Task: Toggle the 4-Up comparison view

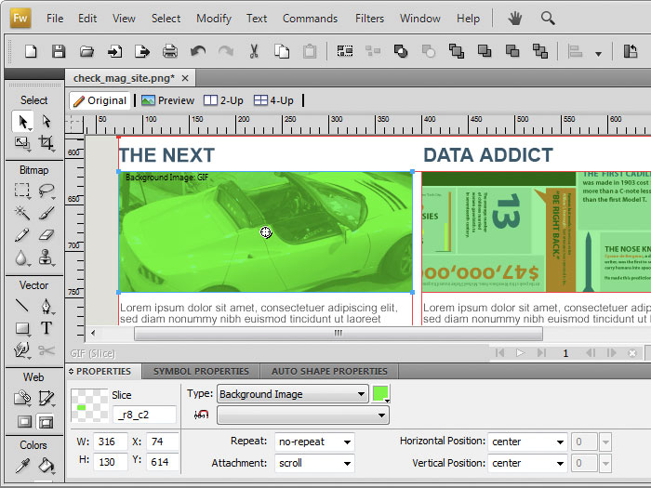Action: pyautogui.click(x=274, y=100)
